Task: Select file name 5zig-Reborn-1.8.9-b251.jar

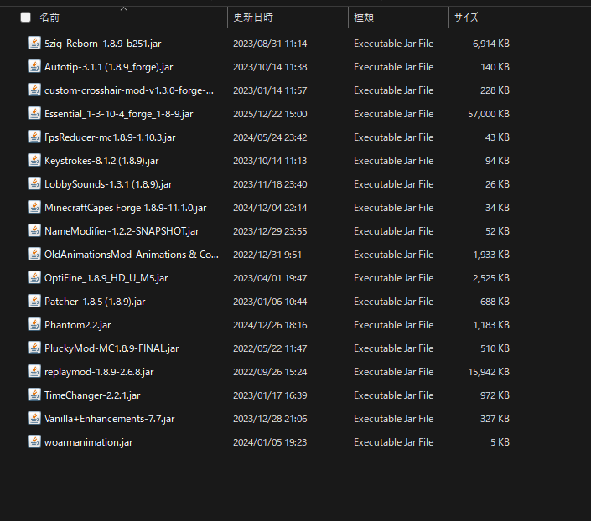Action: pos(102,44)
